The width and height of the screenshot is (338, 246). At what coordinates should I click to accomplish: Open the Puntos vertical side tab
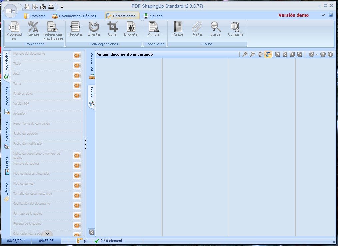point(7,166)
